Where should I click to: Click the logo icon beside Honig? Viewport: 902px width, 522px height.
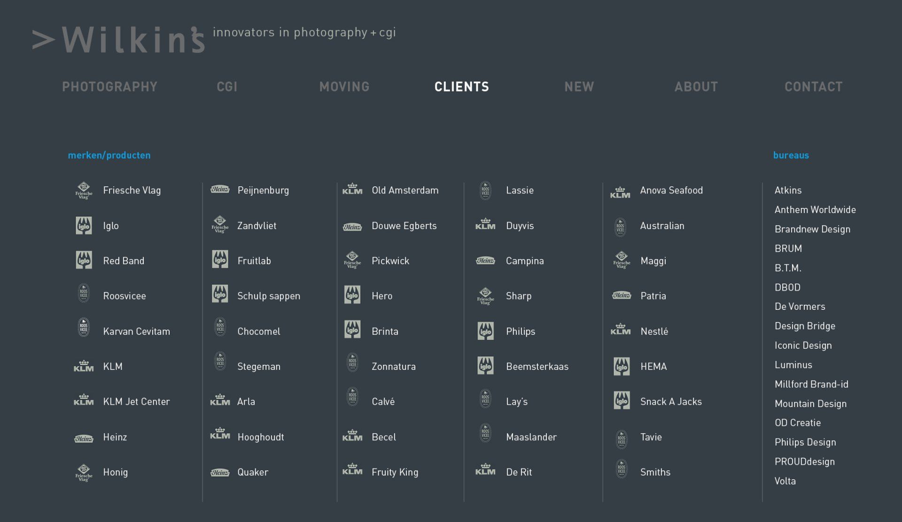[84, 473]
